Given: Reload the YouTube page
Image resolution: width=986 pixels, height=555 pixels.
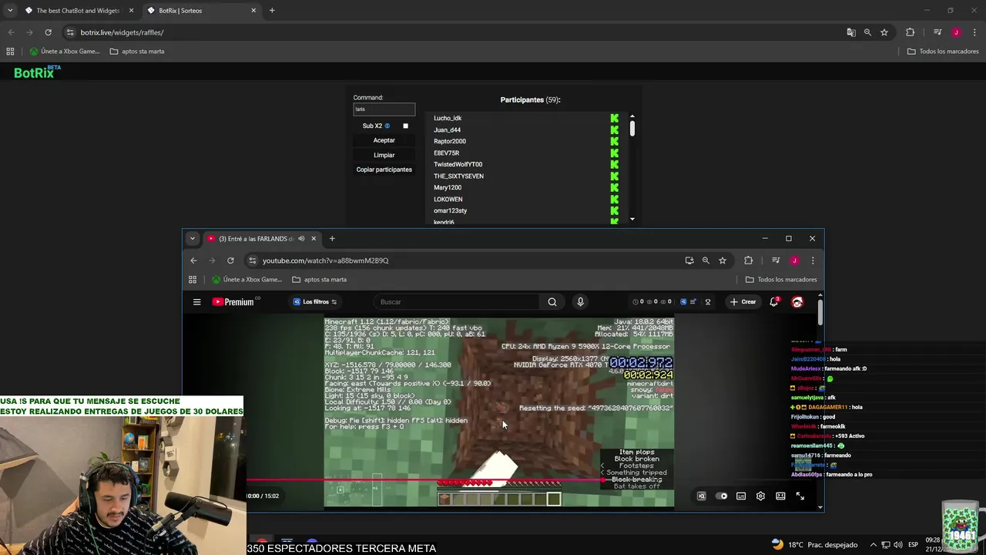Looking at the screenshot, I should 230,261.
